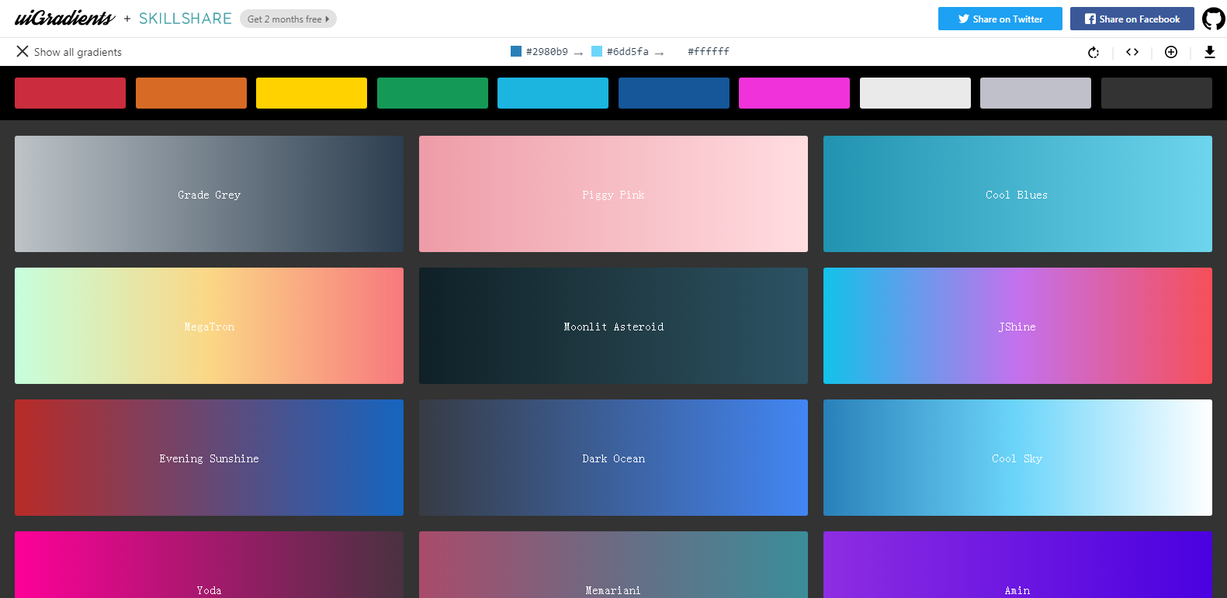Open the MegaTron gradient card
This screenshot has width=1227, height=598.
(x=209, y=326)
